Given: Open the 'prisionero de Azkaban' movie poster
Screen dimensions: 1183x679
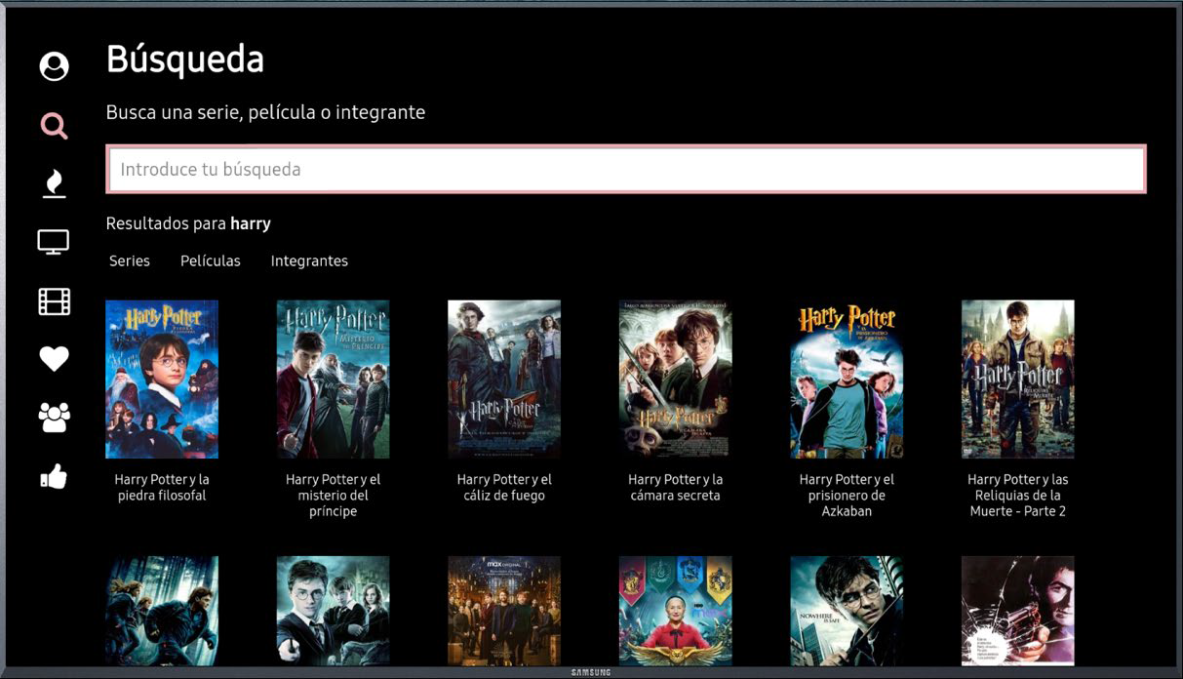Looking at the screenshot, I should click(847, 379).
